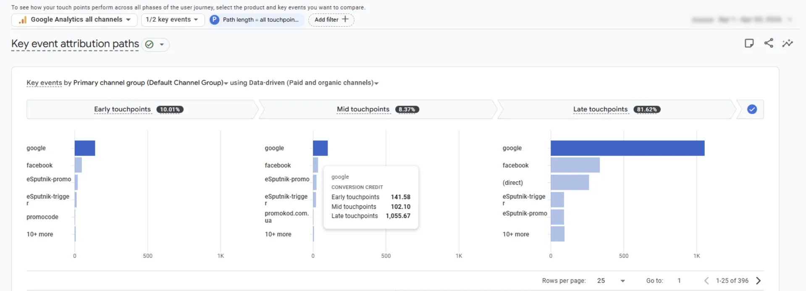
Task: Open the insights sparkline icon
Action: 788,43
